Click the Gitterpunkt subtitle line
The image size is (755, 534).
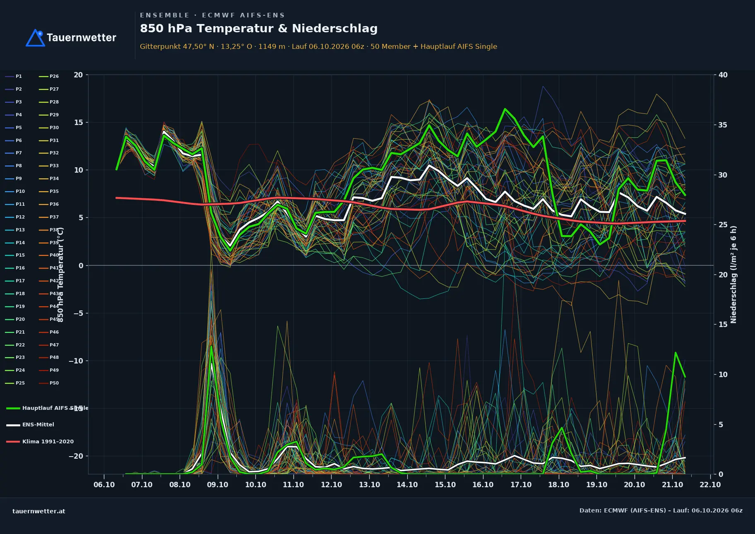(x=318, y=46)
